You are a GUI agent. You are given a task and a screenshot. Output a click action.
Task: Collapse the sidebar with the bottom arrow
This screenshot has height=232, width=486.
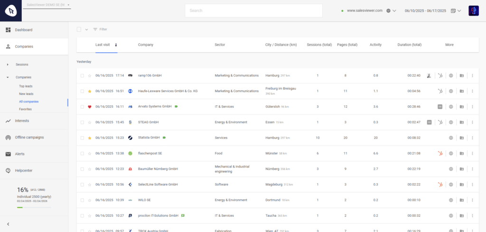click(x=8, y=224)
